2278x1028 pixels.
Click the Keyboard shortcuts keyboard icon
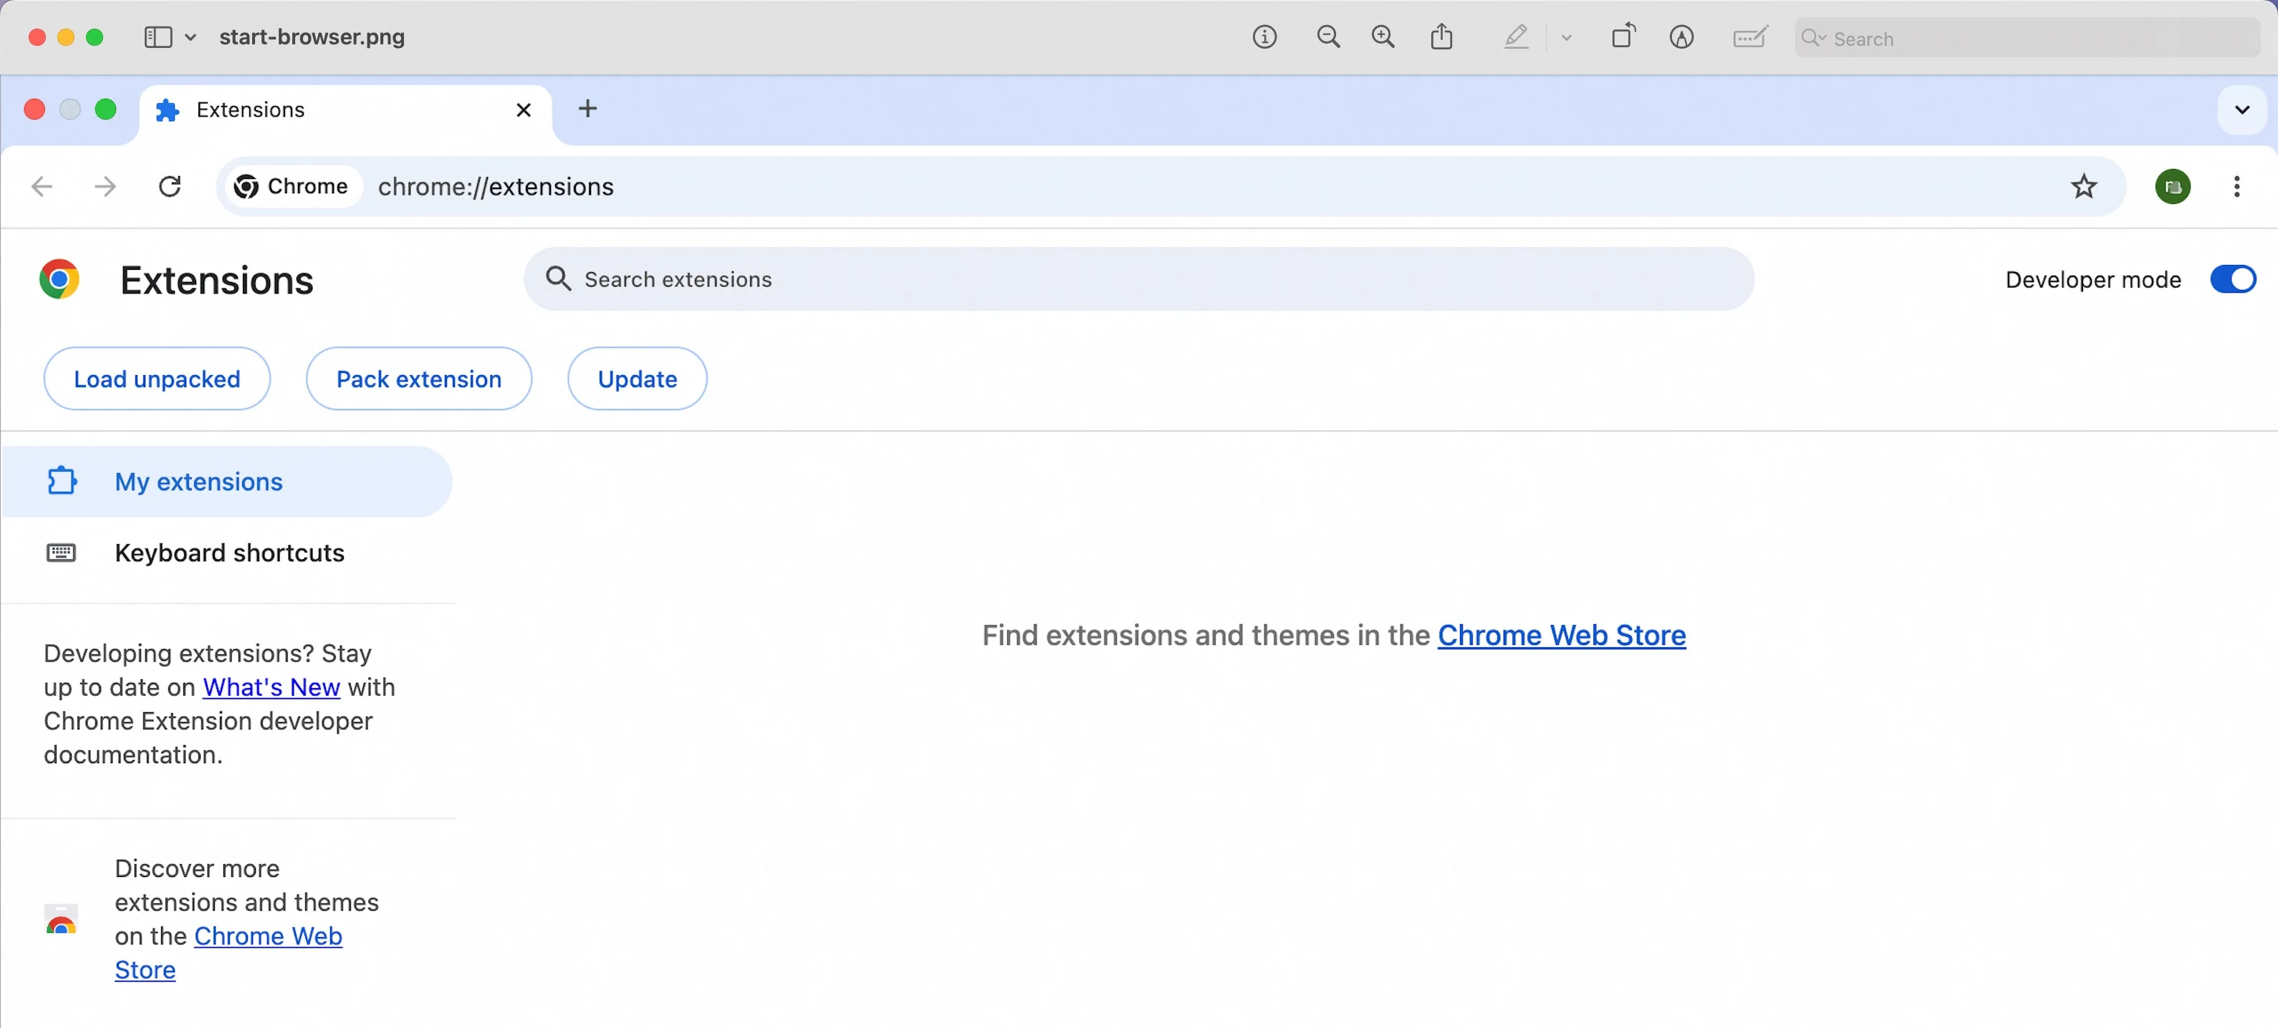point(61,553)
